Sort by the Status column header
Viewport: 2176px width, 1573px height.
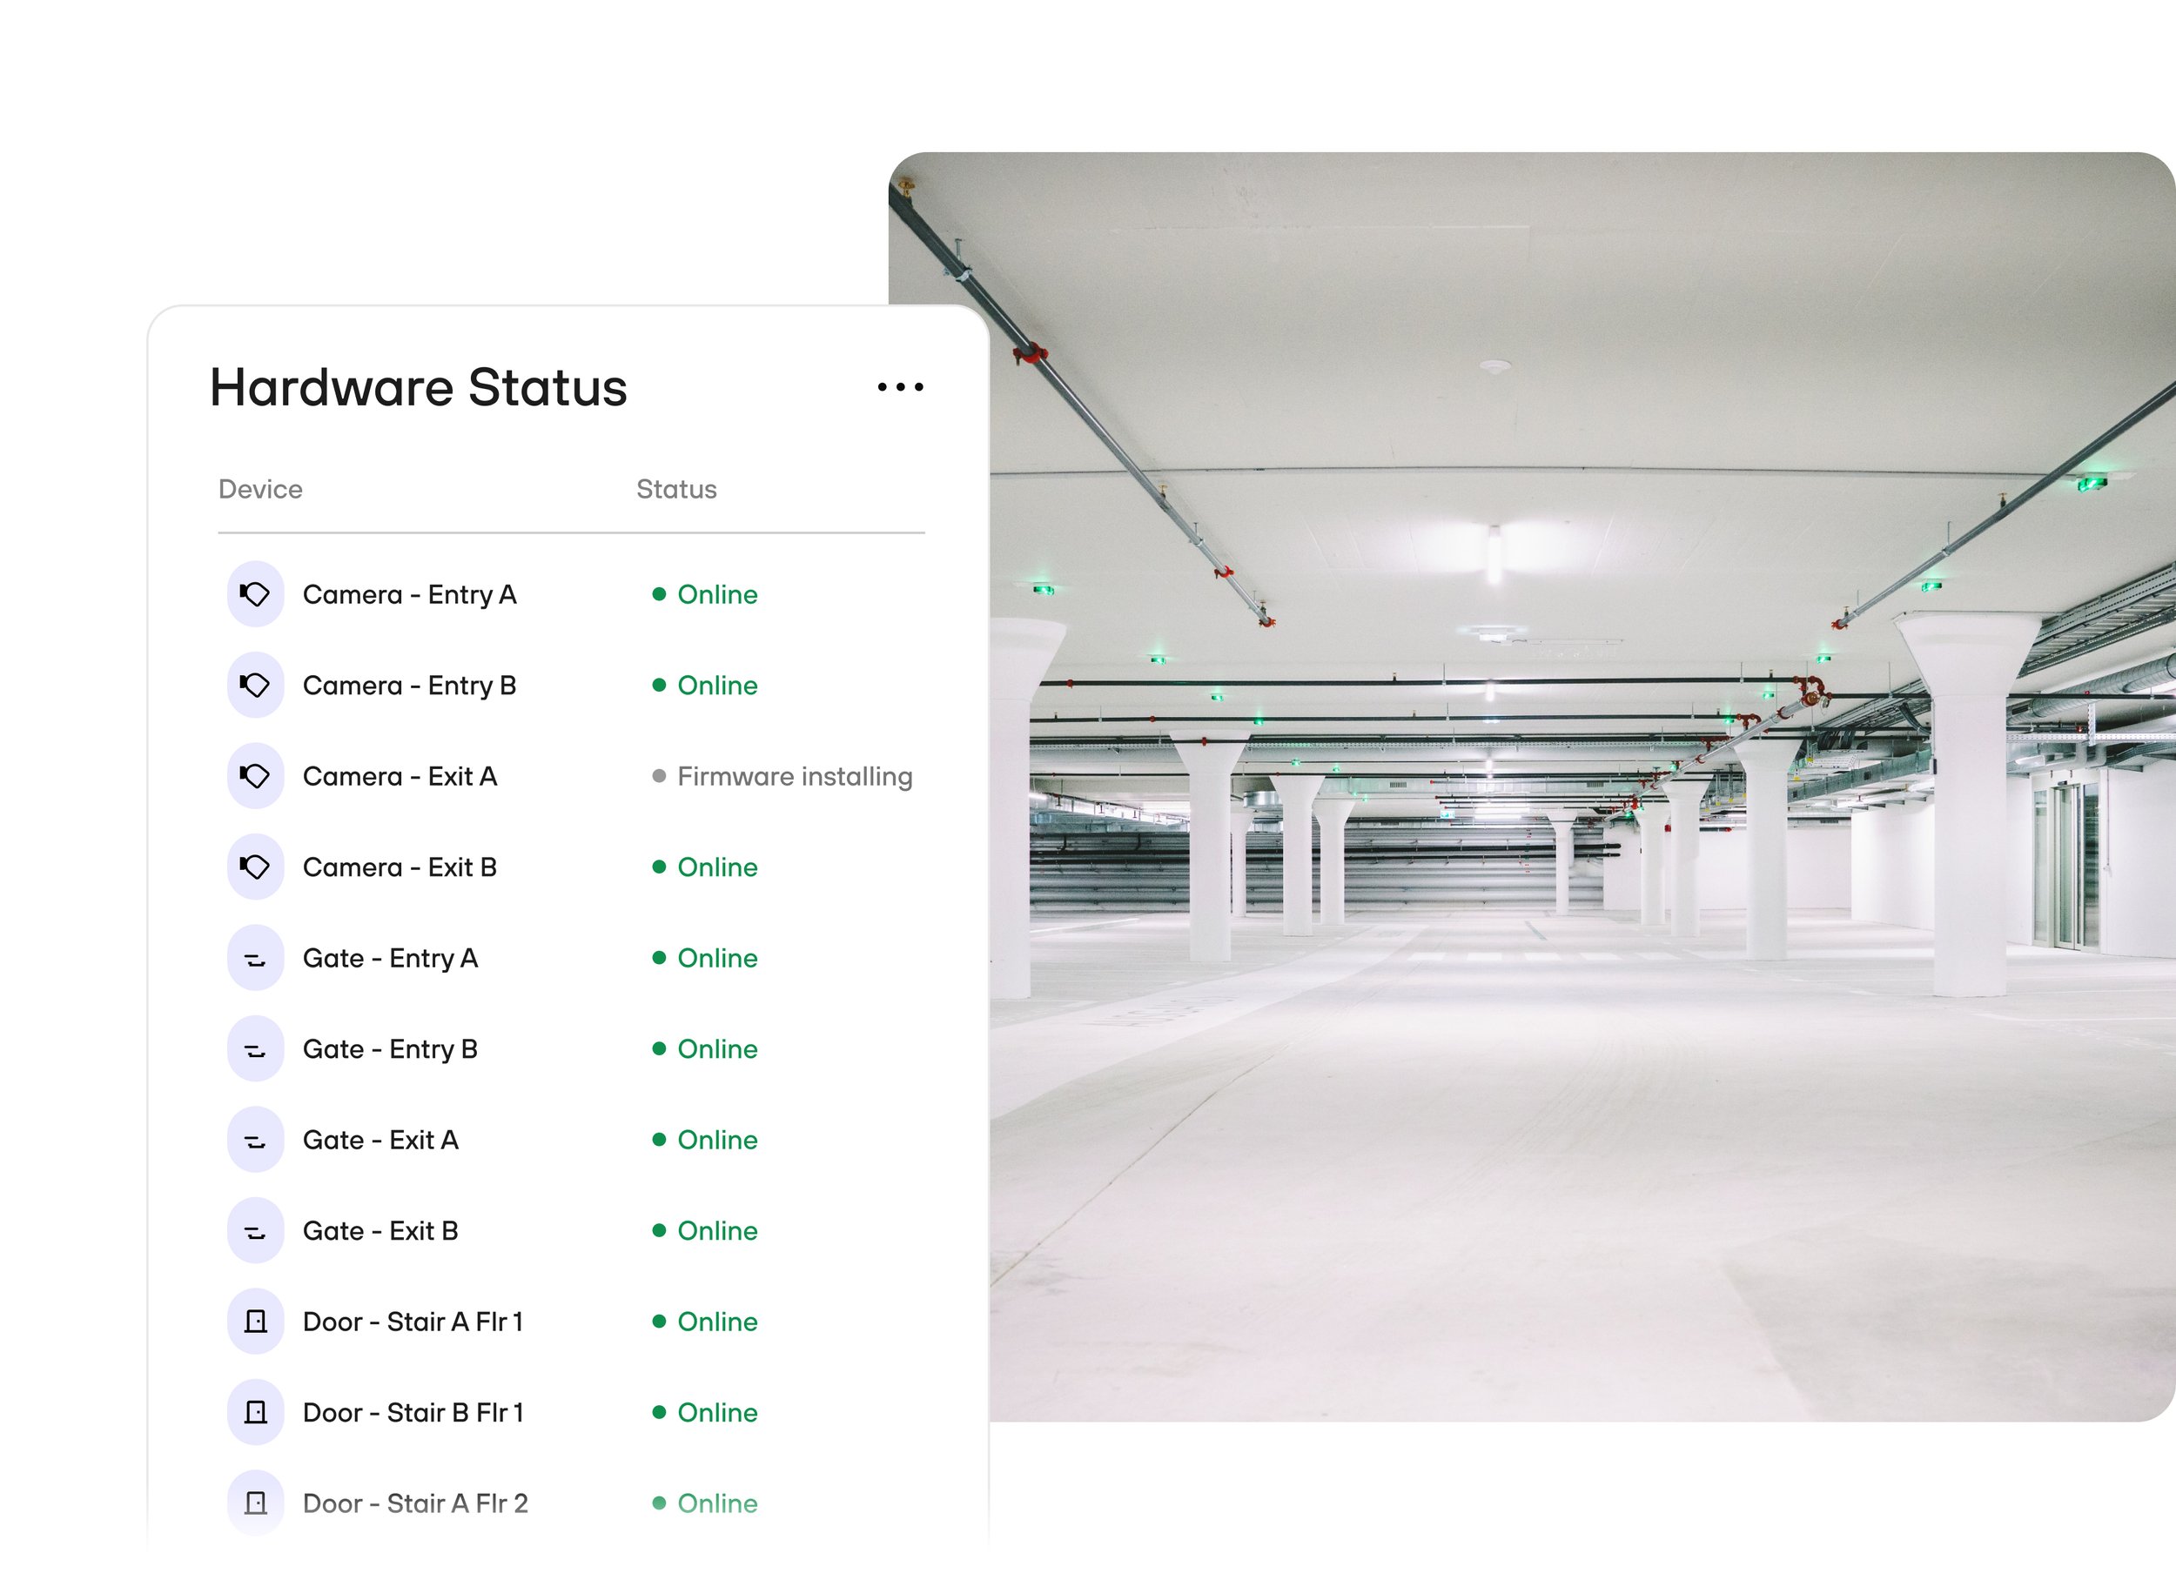676,489
